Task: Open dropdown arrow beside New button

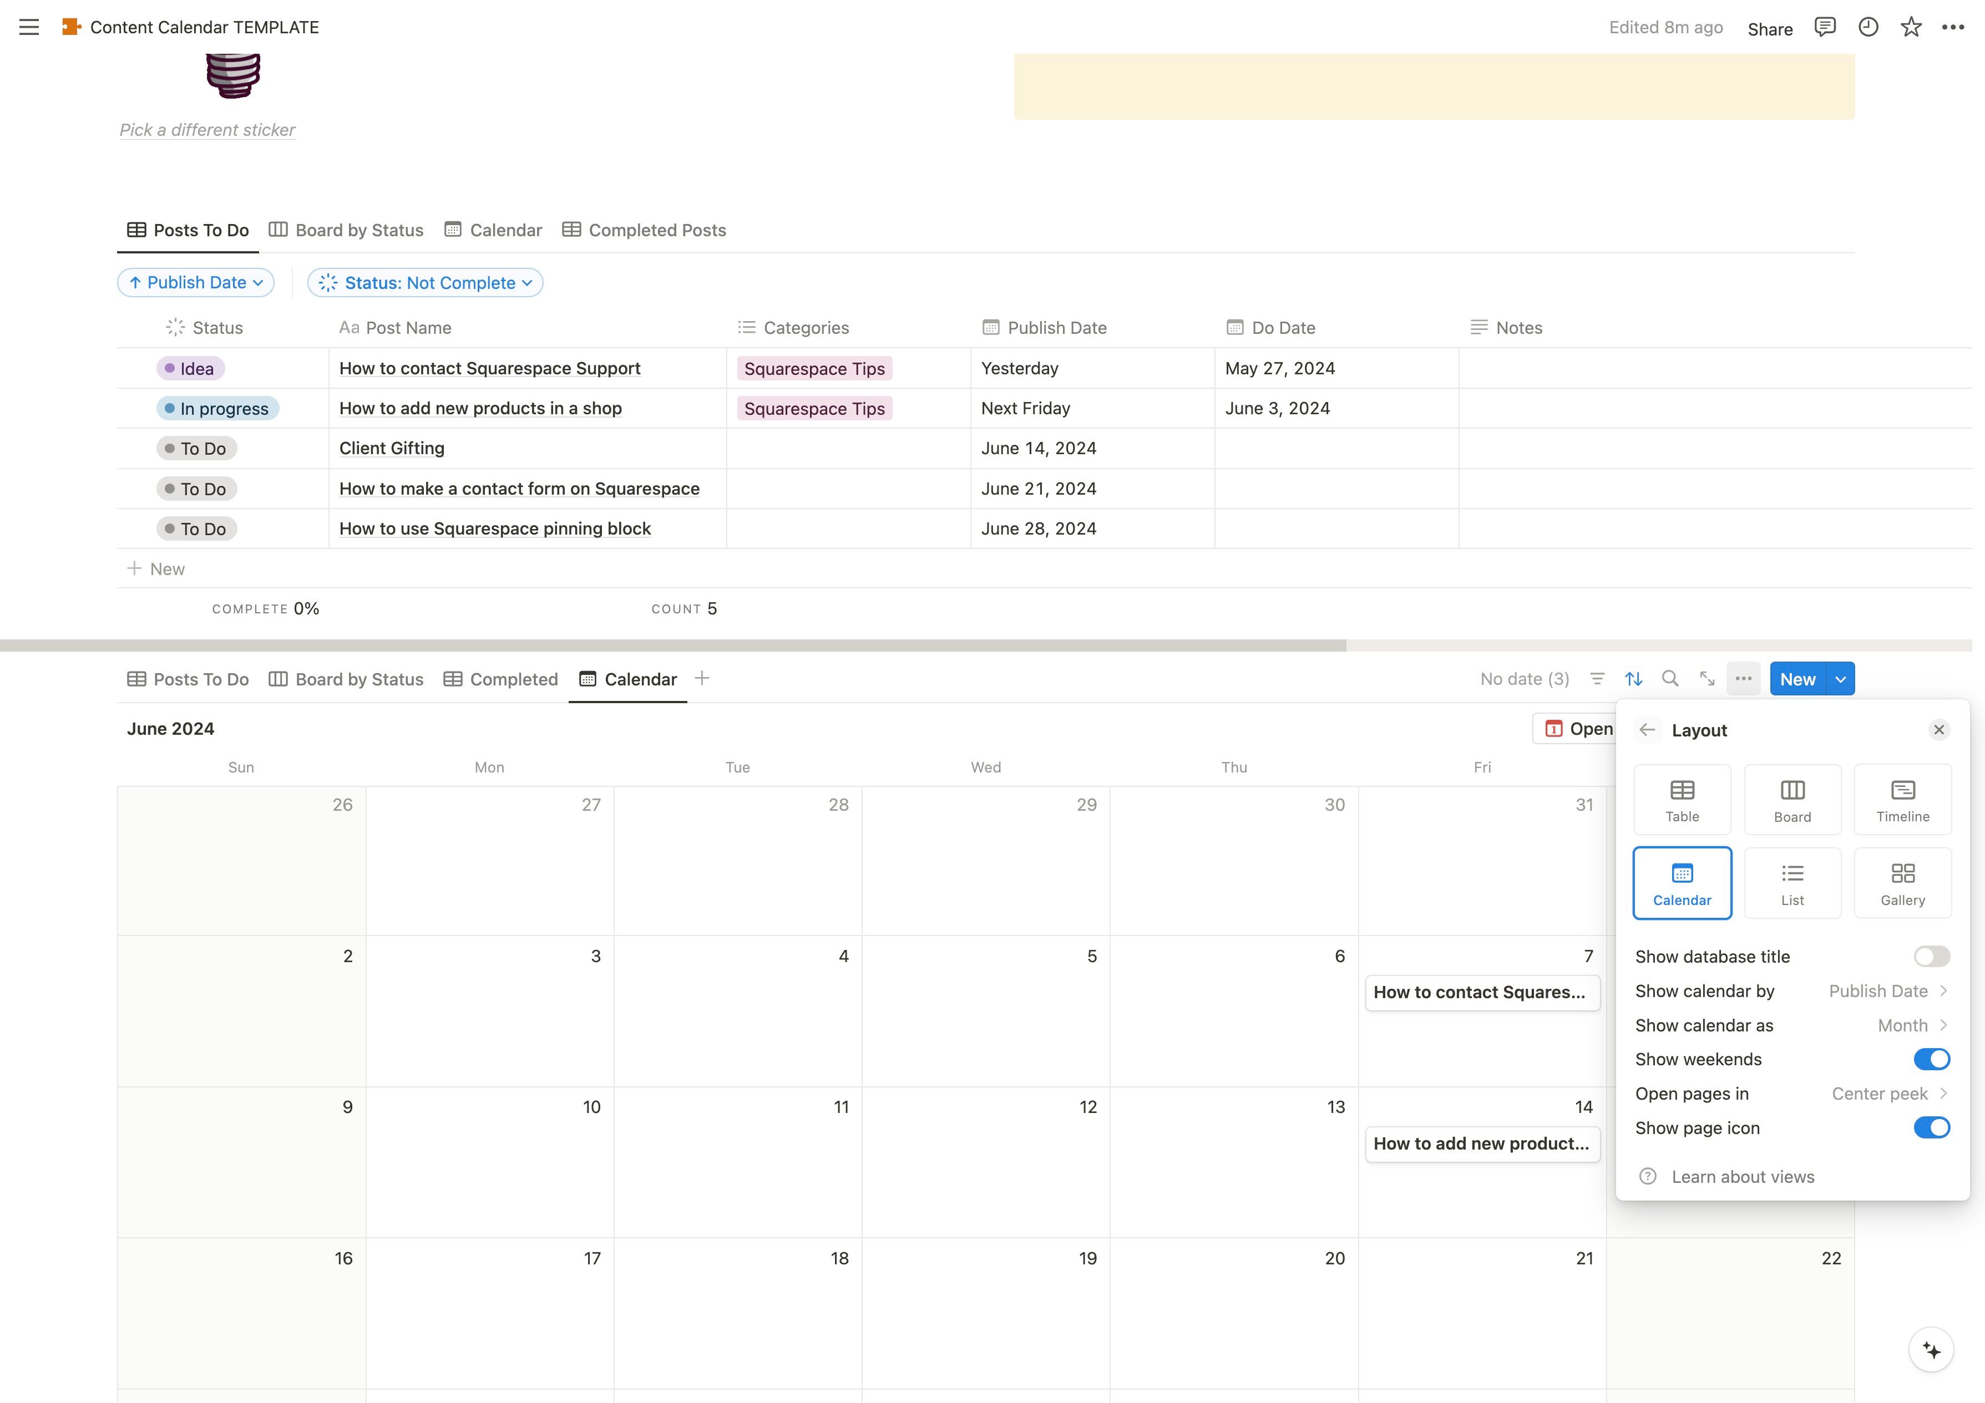Action: click(x=1841, y=679)
